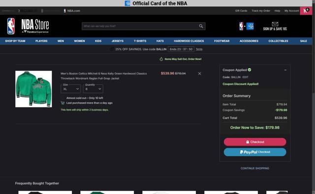Click the red Checkout button

255,142
